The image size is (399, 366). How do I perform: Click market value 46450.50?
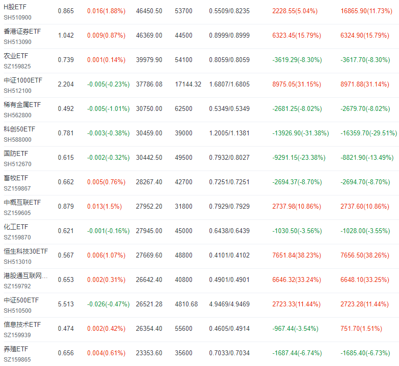tap(149, 11)
